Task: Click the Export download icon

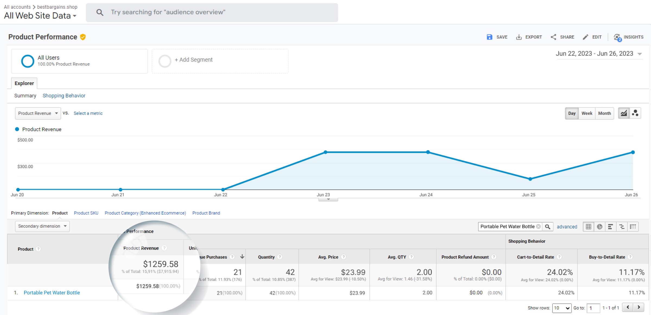Action: tap(519, 37)
